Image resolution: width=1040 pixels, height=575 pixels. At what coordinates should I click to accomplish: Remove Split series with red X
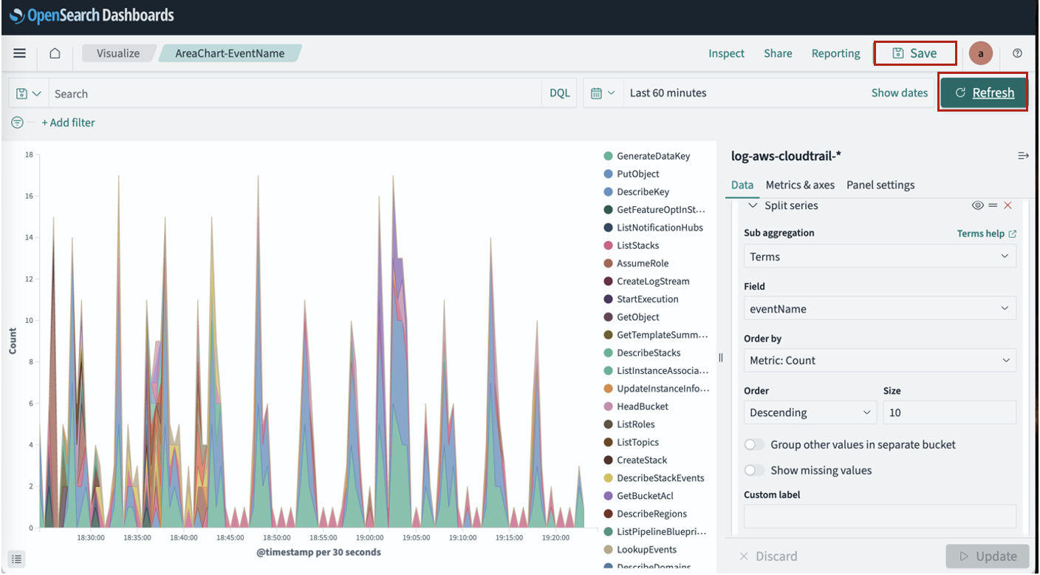click(1007, 205)
